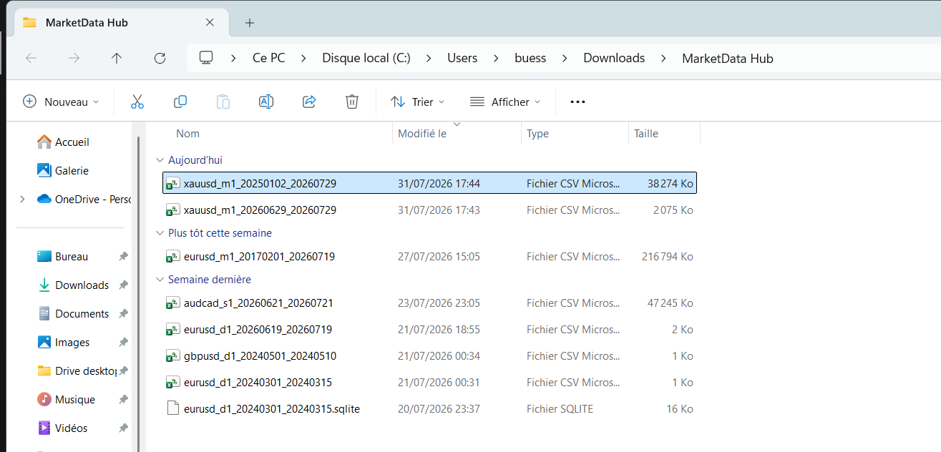Viewport: 941px width, 452px height.
Task: Click the pin icon beside Downloads
Action: 123,285
